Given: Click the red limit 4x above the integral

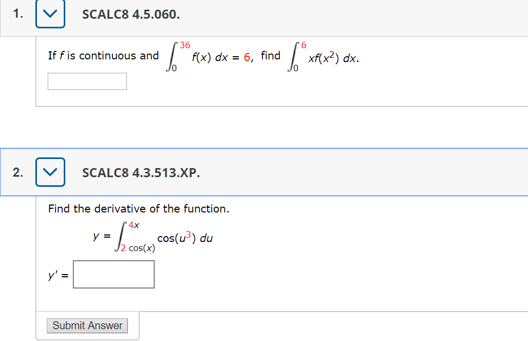Looking at the screenshot, I should (134, 225).
